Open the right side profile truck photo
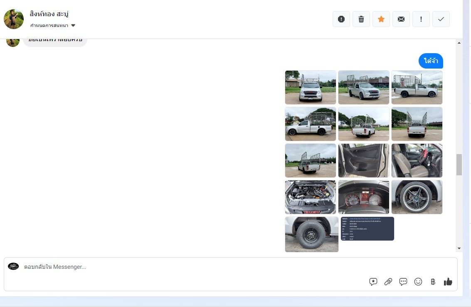471x307 pixels. click(x=417, y=87)
